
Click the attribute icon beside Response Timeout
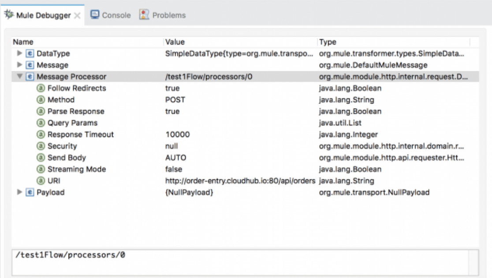pos(41,135)
